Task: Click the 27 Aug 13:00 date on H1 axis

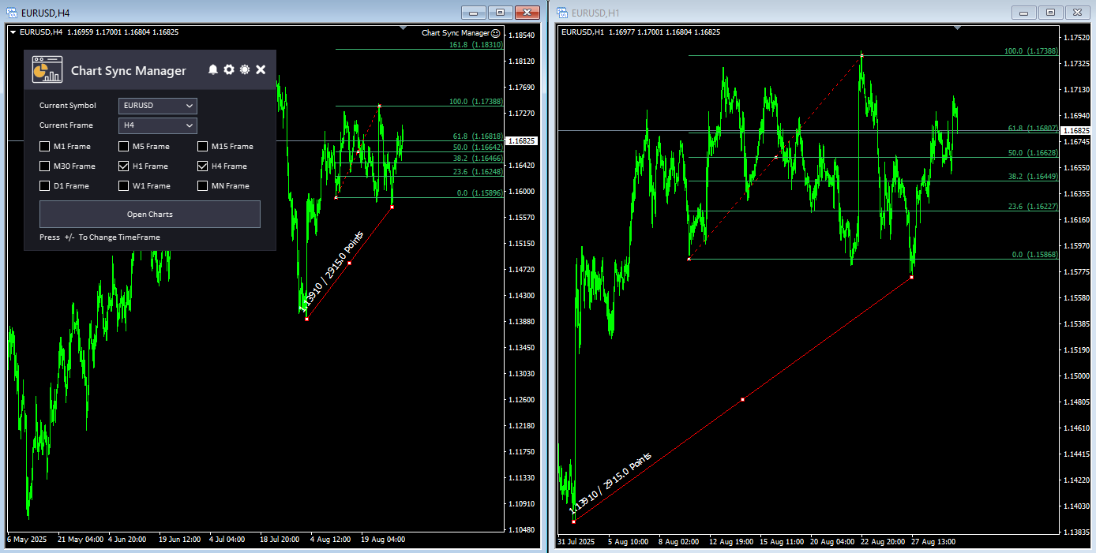Action: coord(933,542)
